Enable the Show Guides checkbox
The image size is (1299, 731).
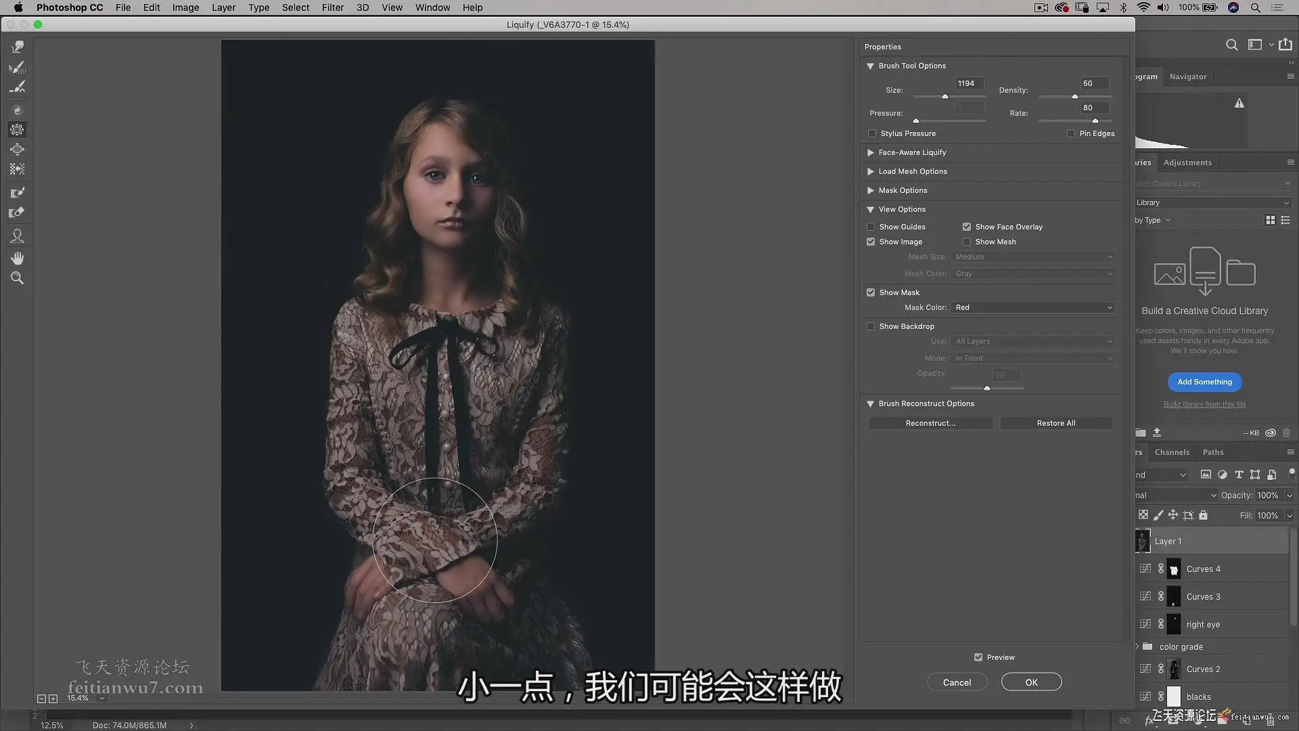pos(871,227)
